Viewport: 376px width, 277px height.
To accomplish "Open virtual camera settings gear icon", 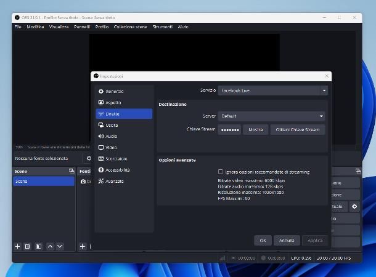I will [354, 207].
